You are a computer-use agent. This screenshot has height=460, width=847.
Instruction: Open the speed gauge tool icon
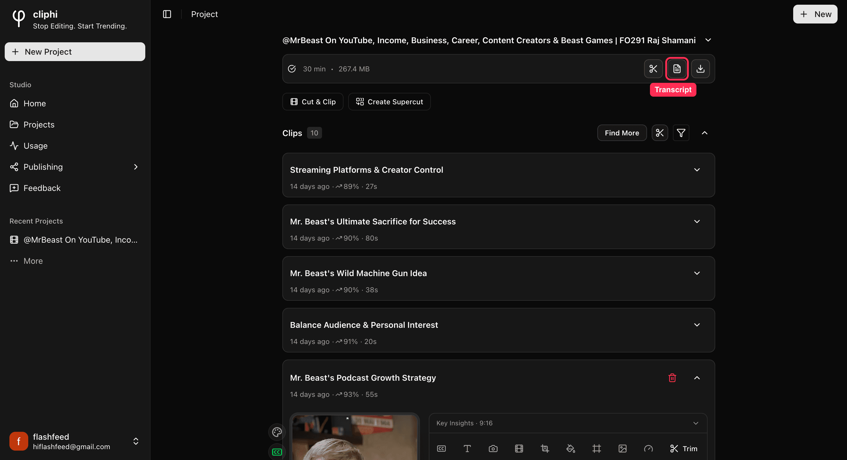pyautogui.click(x=648, y=449)
